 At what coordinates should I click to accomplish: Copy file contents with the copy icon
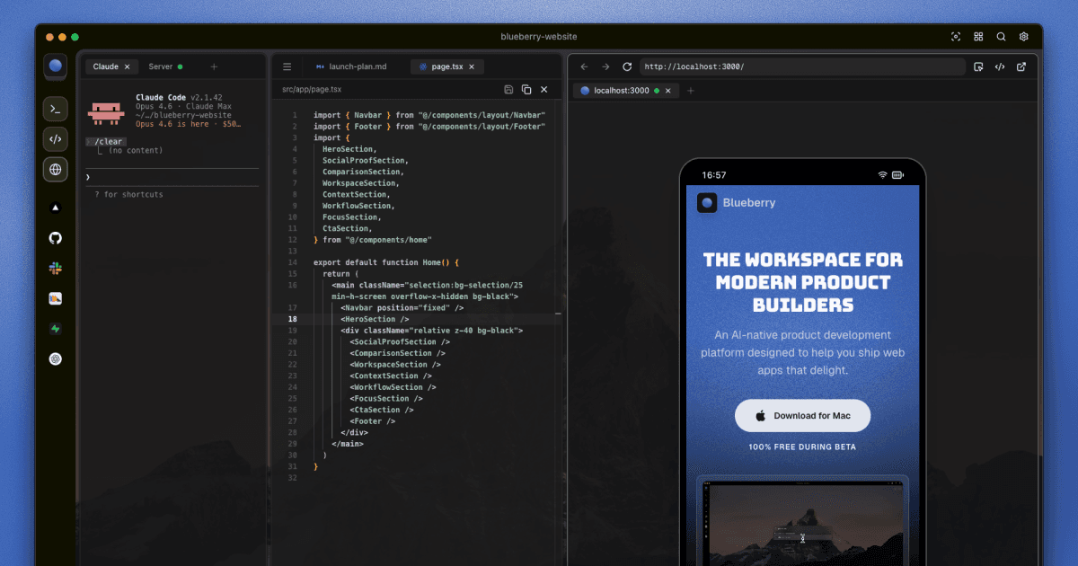pyautogui.click(x=526, y=90)
